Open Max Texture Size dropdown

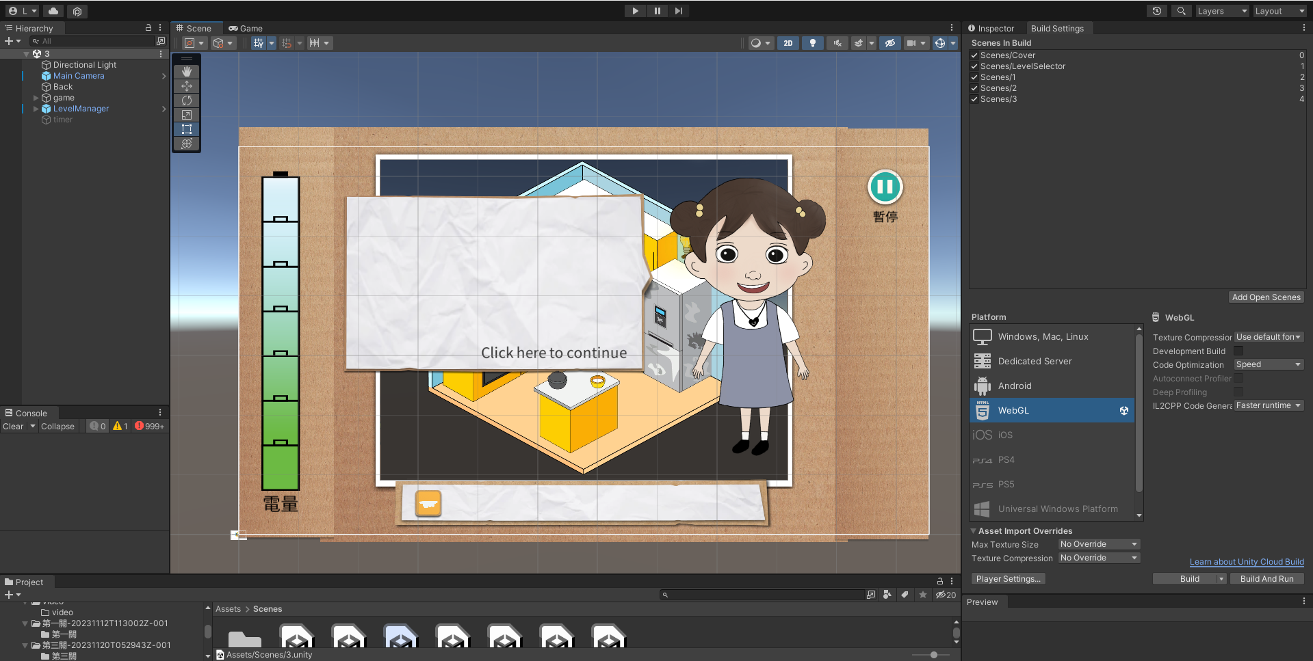click(1099, 544)
